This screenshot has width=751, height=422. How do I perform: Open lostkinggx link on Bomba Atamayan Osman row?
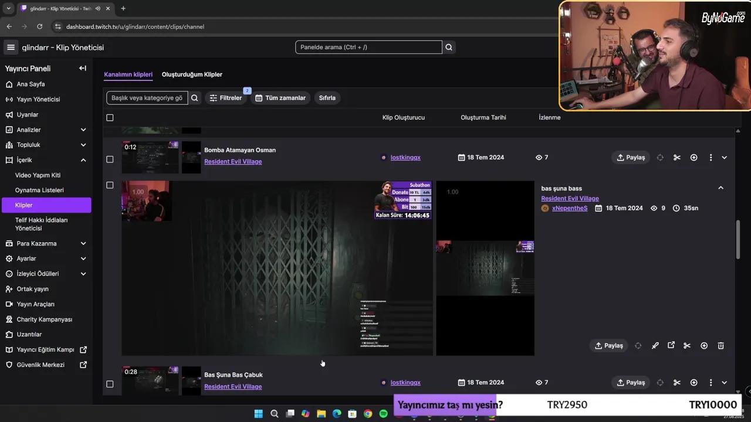pos(405,158)
